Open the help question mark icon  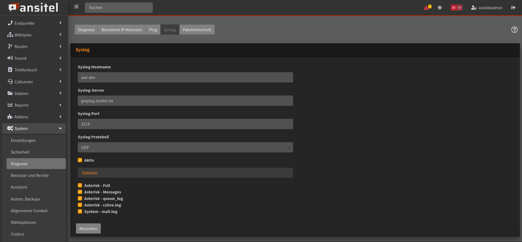coord(514,30)
